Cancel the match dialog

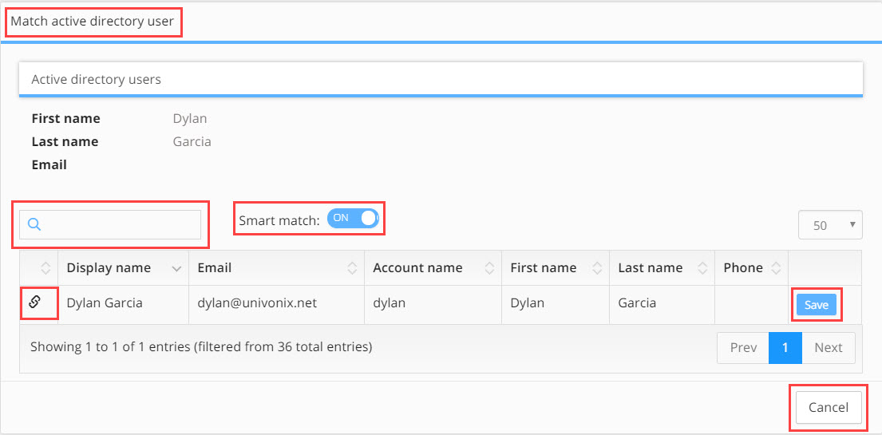click(x=829, y=407)
